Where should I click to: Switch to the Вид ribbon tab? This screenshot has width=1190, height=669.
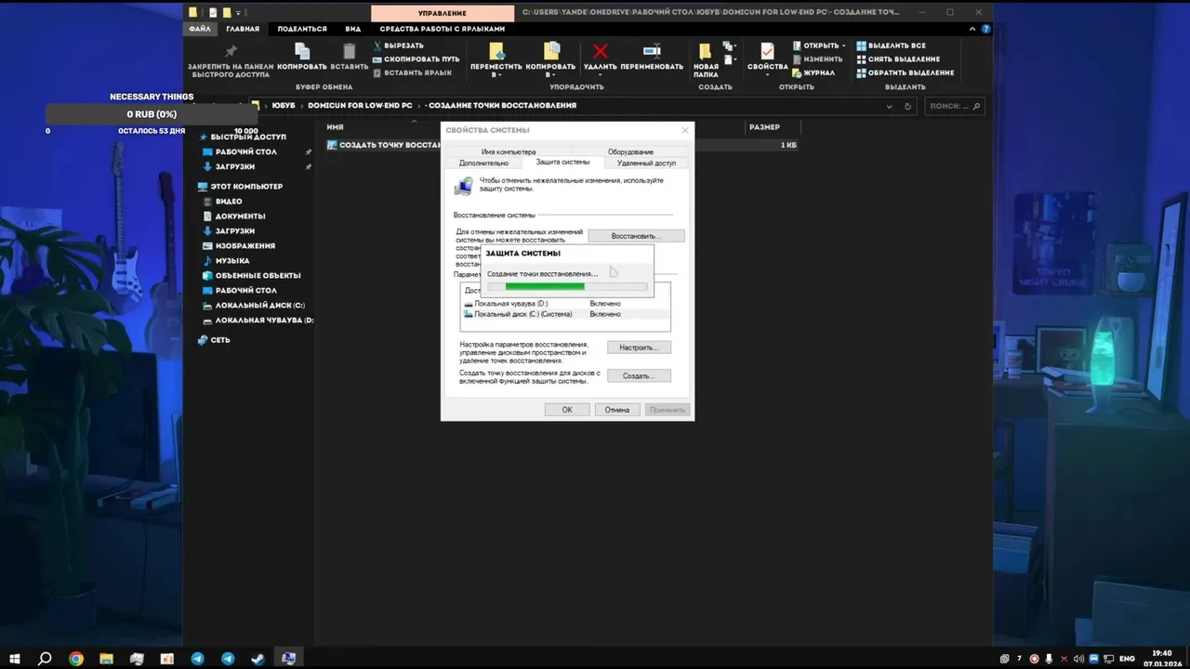pyautogui.click(x=353, y=29)
